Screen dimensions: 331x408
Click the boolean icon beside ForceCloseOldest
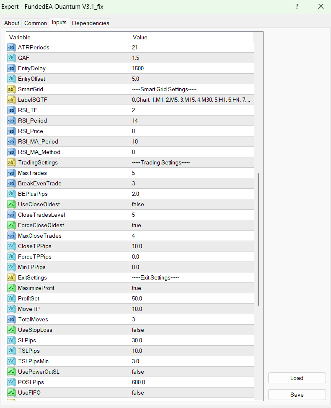click(x=11, y=225)
